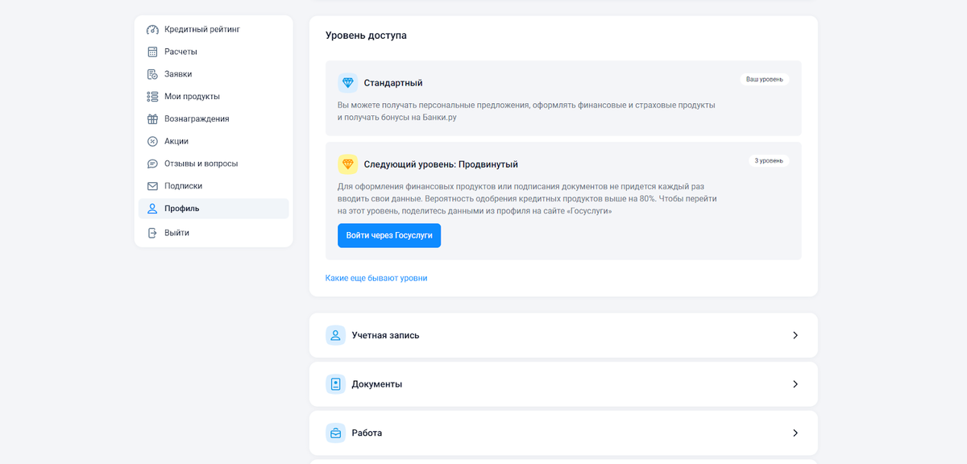Click the description starting with Вы можете получать
This screenshot has height=464, width=967.
click(x=526, y=111)
